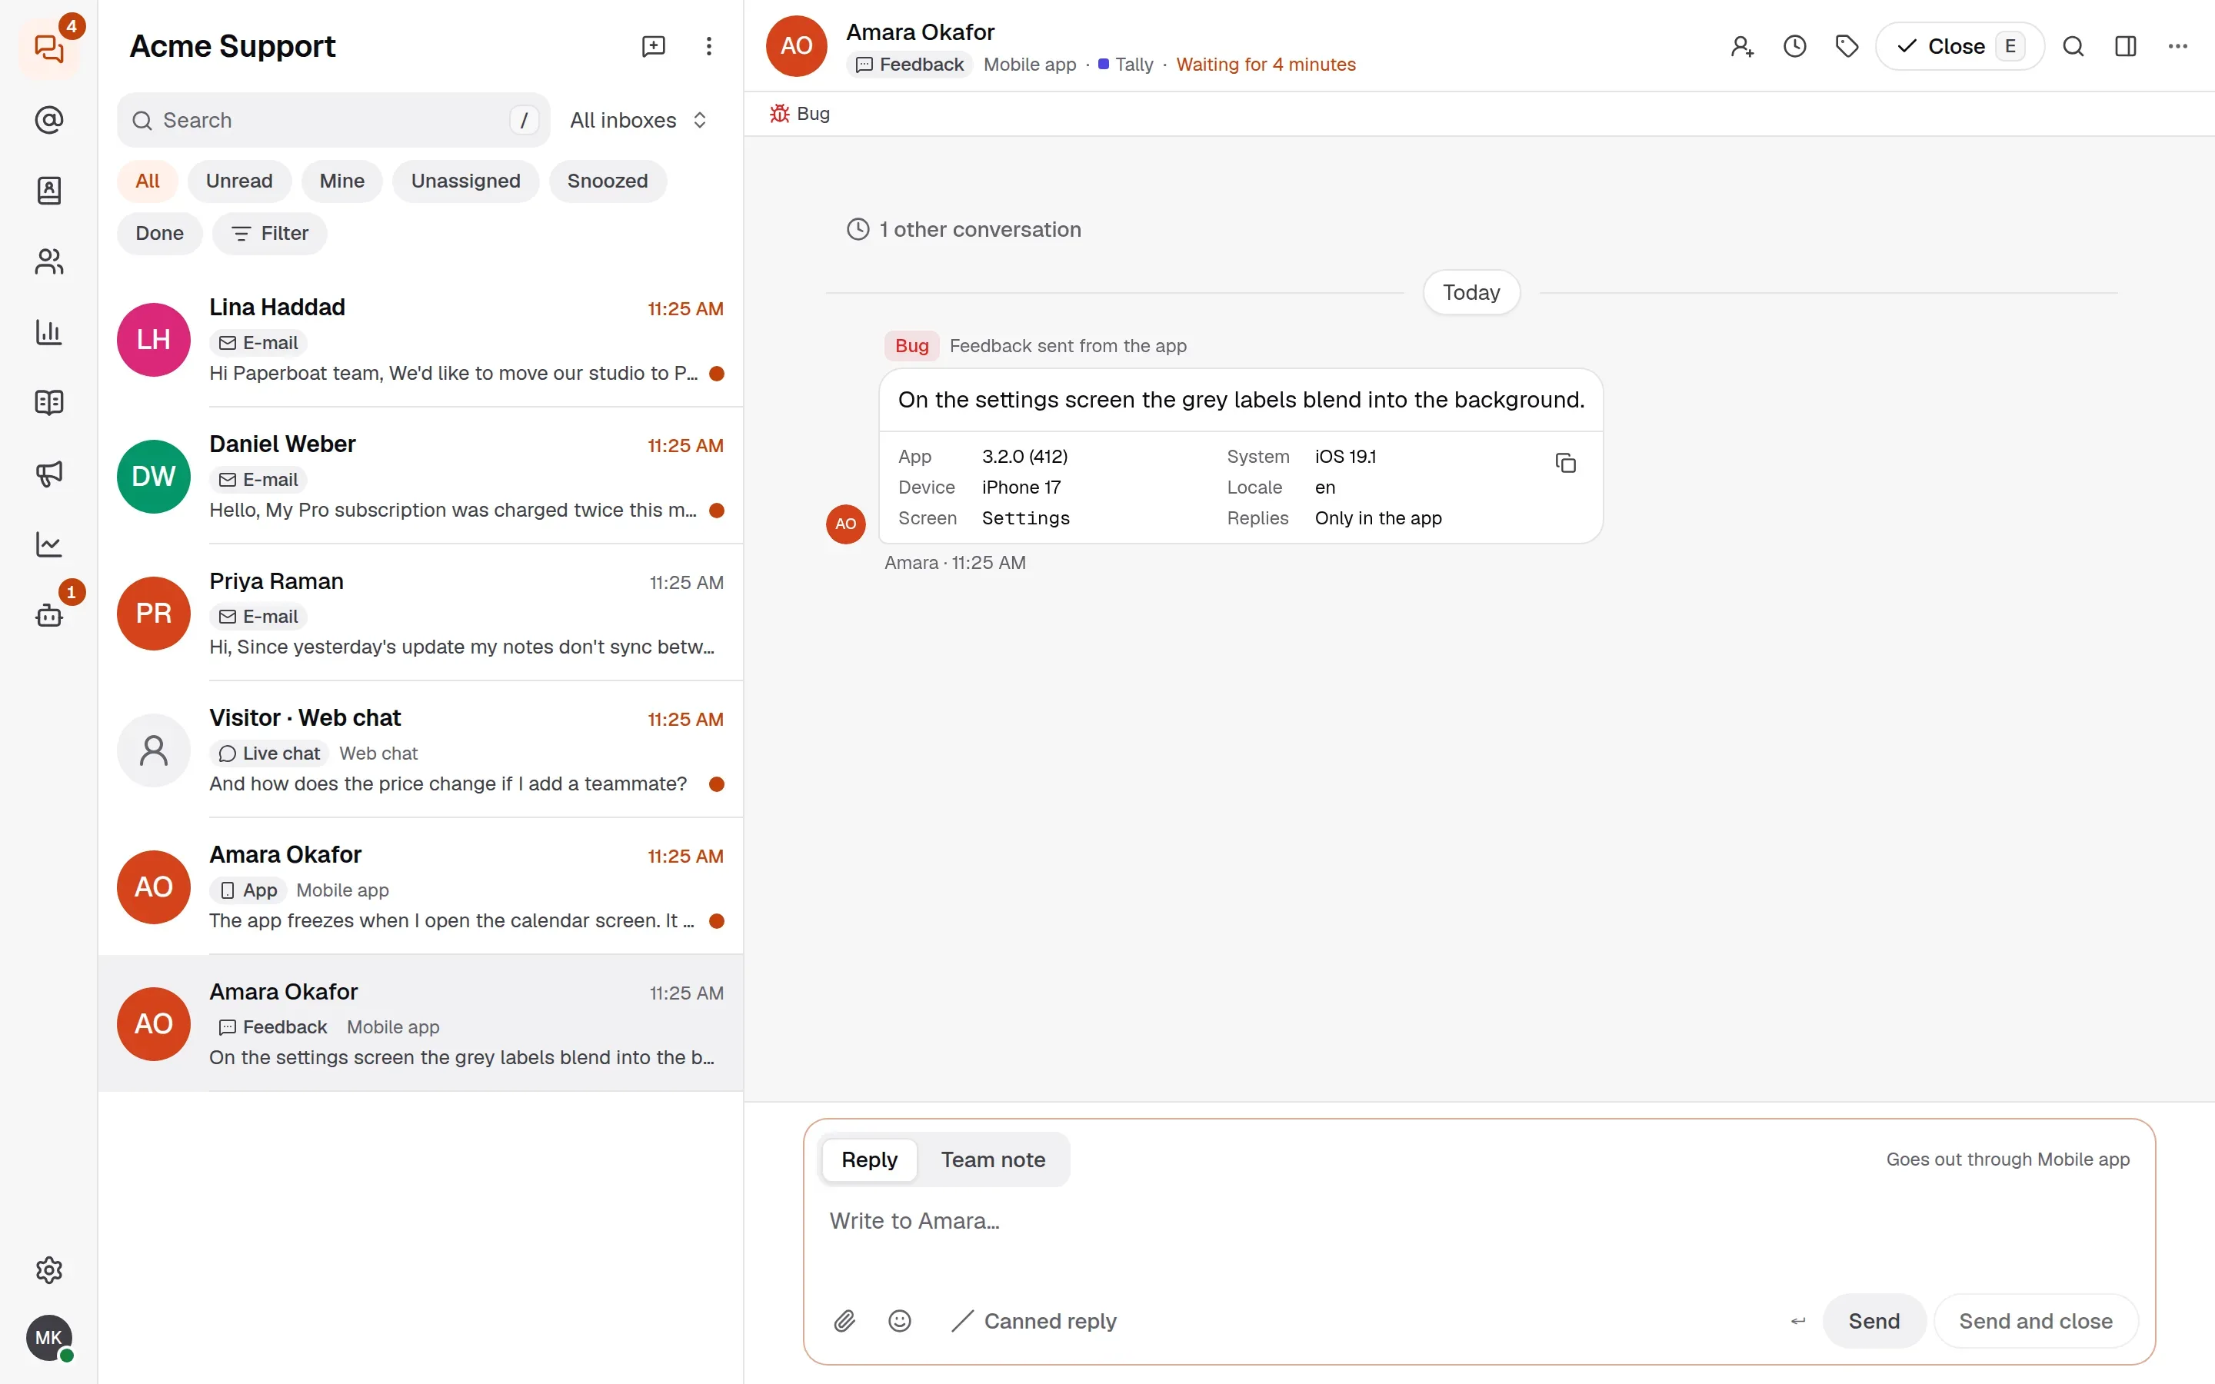The width and height of the screenshot is (2215, 1384).
Task: Click the snooze clock icon in header
Action: click(x=1794, y=46)
